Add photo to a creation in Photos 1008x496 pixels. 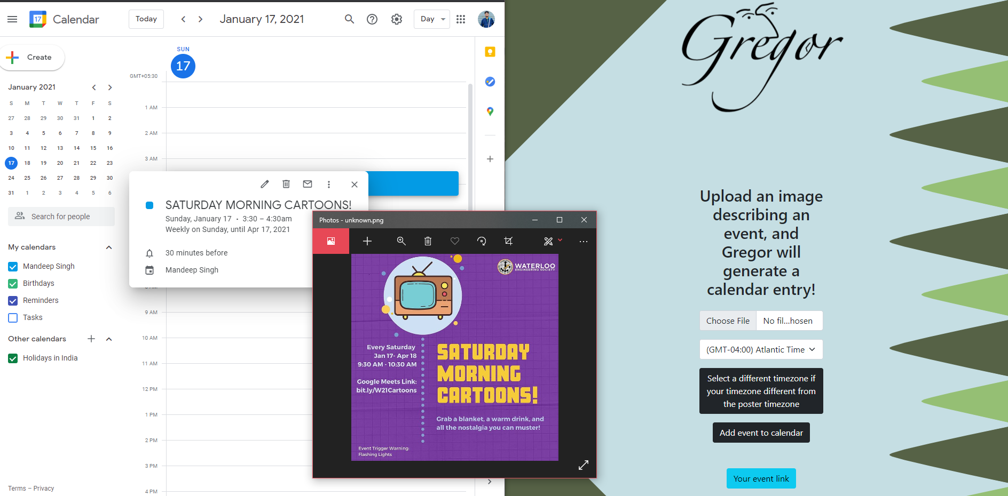[x=367, y=241]
